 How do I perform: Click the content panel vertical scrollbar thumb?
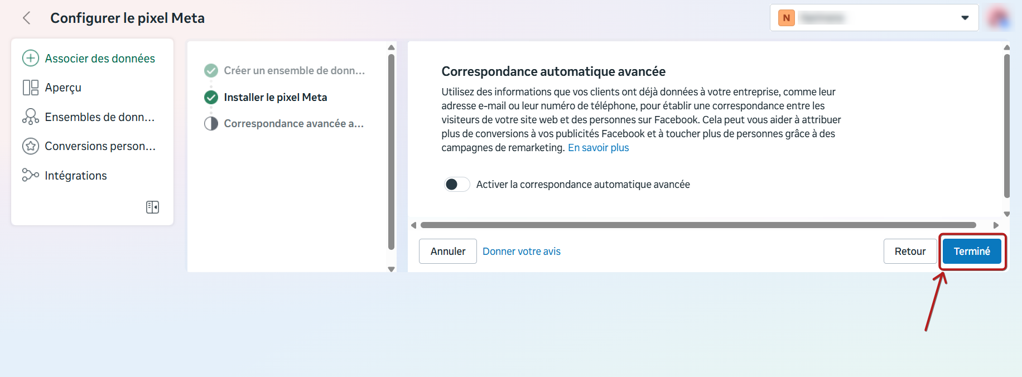pyautogui.click(x=1007, y=126)
